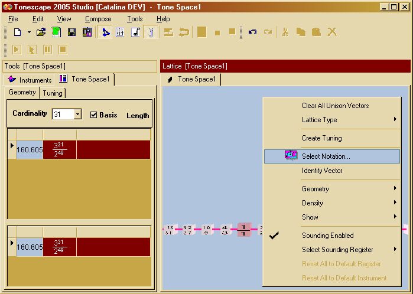Choose Select Notation... menu entry

tap(332, 156)
